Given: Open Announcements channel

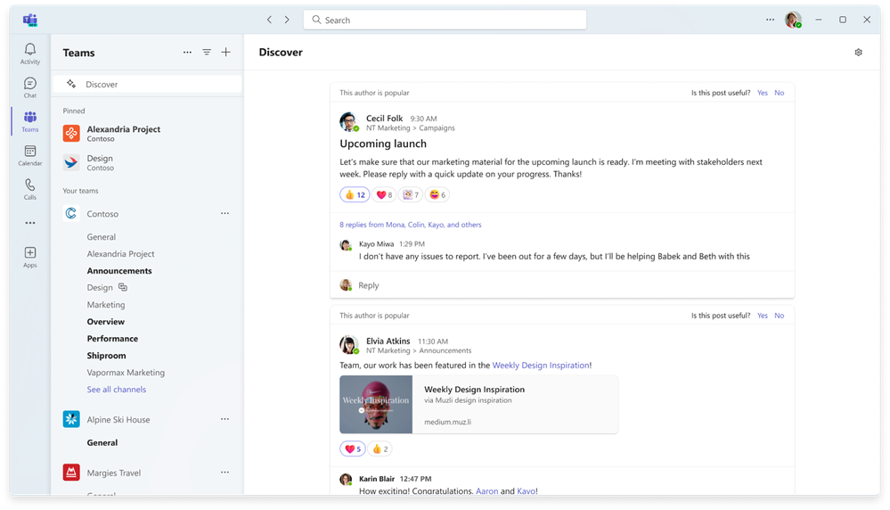Looking at the screenshot, I should (x=119, y=271).
